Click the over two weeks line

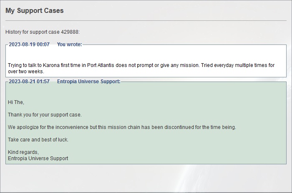click(26, 72)
